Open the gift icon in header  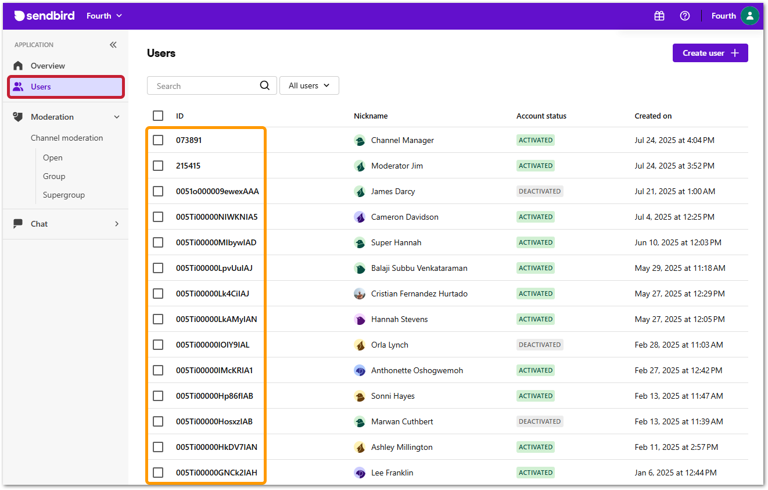[659, 16]
